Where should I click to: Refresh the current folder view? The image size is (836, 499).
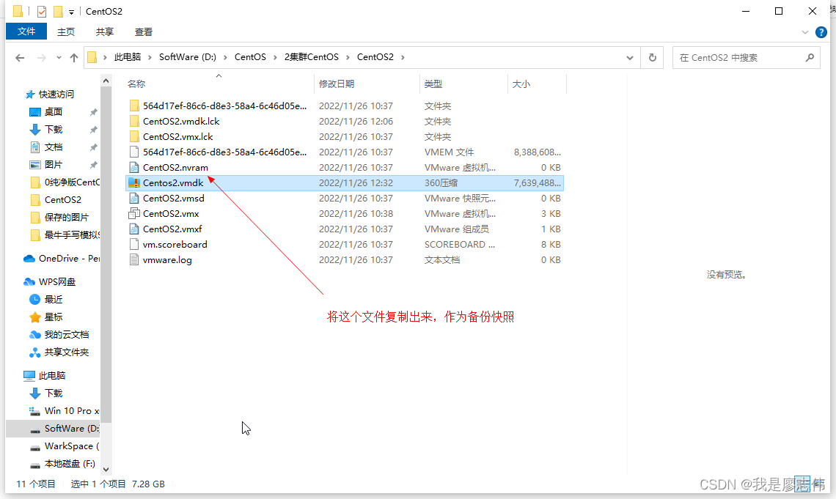coord(652,57)
